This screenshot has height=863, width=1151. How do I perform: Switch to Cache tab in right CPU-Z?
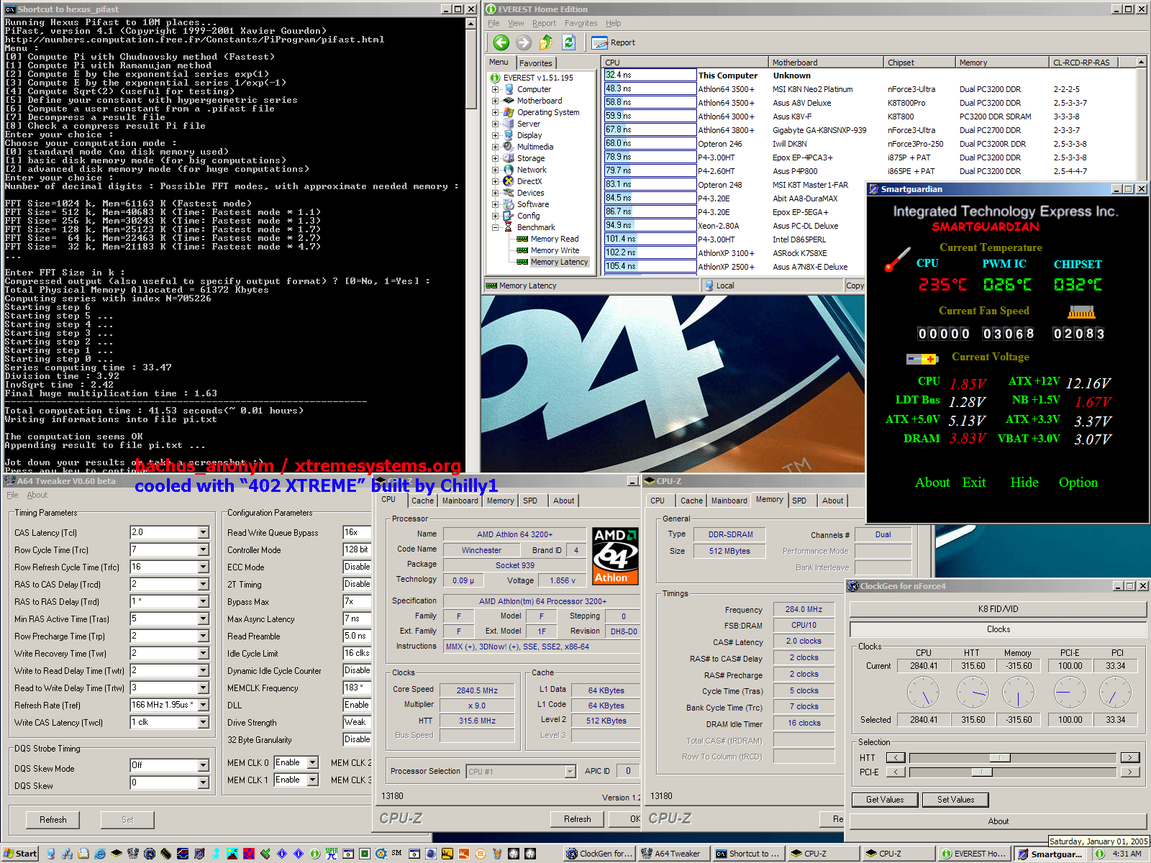click(x=691, y=501)
